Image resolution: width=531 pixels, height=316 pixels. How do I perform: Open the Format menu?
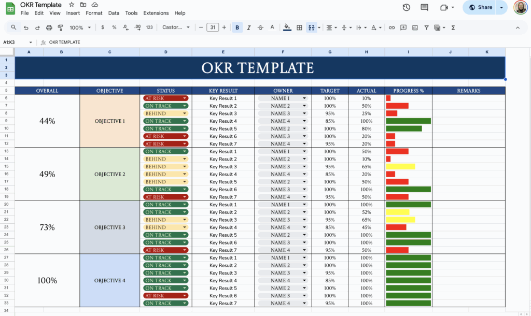[94, 13]
